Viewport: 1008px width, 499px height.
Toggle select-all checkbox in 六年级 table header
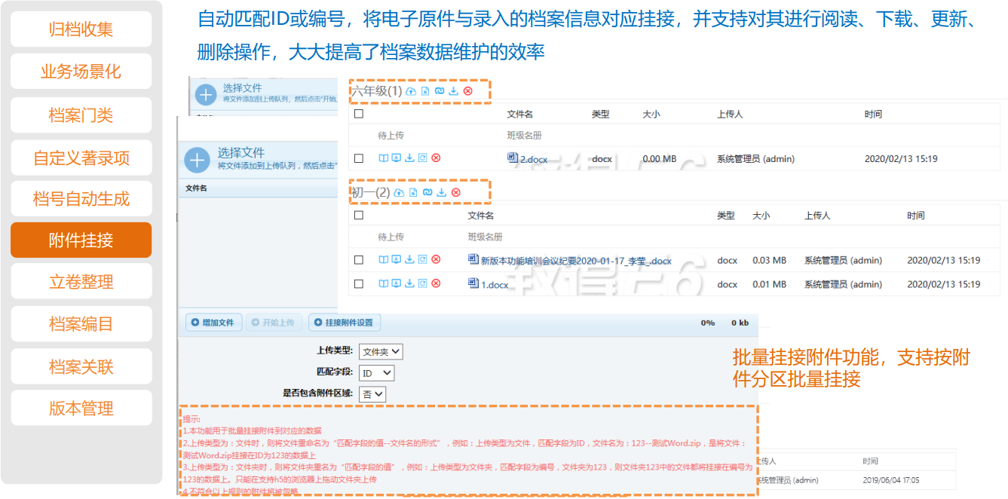pyautogui.click(x=359, y=114)
